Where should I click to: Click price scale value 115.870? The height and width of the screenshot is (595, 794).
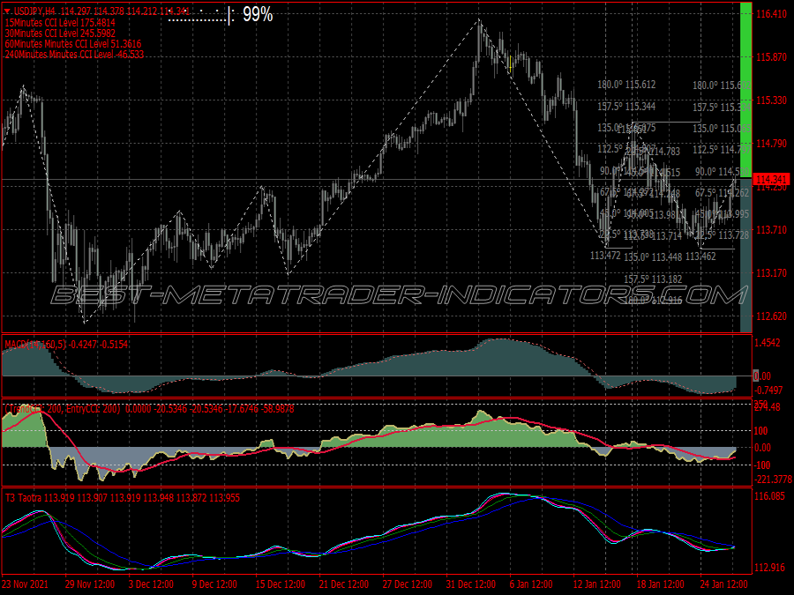click(x=771, y=57)
